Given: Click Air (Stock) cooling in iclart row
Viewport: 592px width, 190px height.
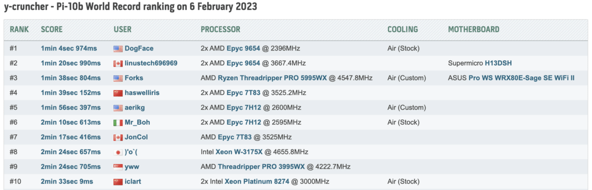Looking at the screenshot, I should pos(404,182).
